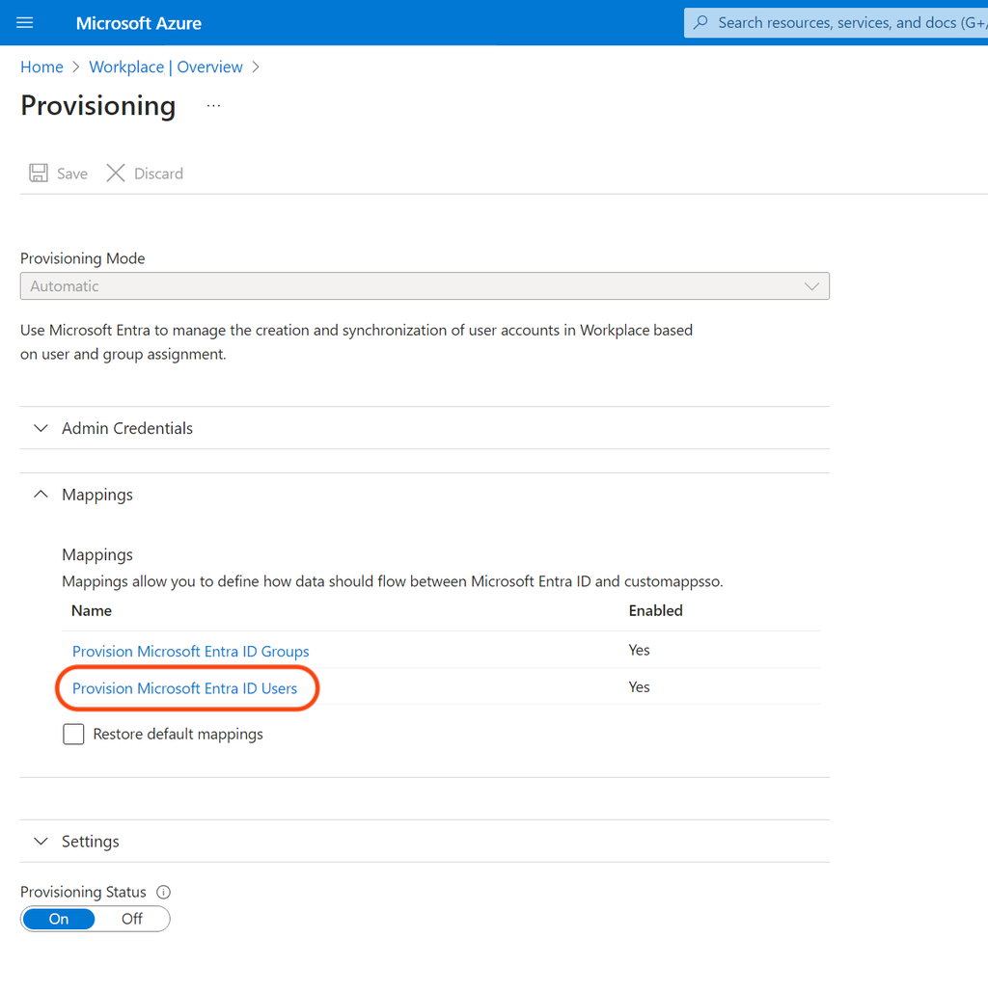Open the Workplace | Overview breadcrumb
The width and height of the screenshot is (988, 992).
point(166,67)
